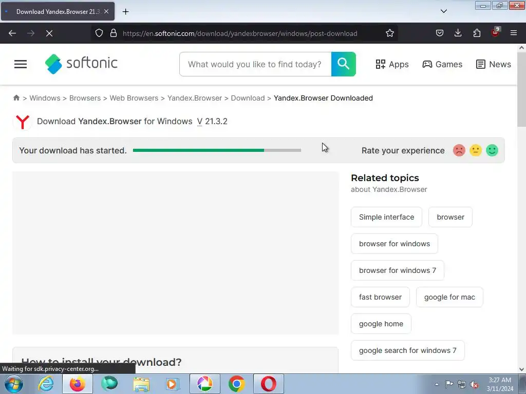Save page to Pocket
Screen dimensions: 526x394
tap(440, 33)
